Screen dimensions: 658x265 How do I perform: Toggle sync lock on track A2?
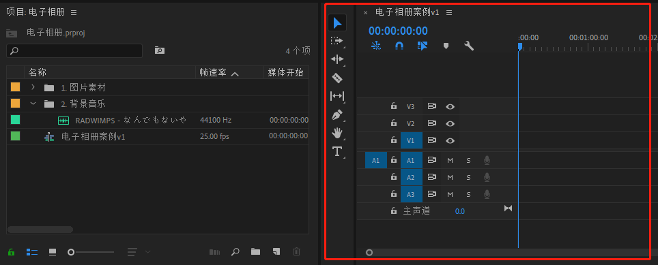[432, 177]
